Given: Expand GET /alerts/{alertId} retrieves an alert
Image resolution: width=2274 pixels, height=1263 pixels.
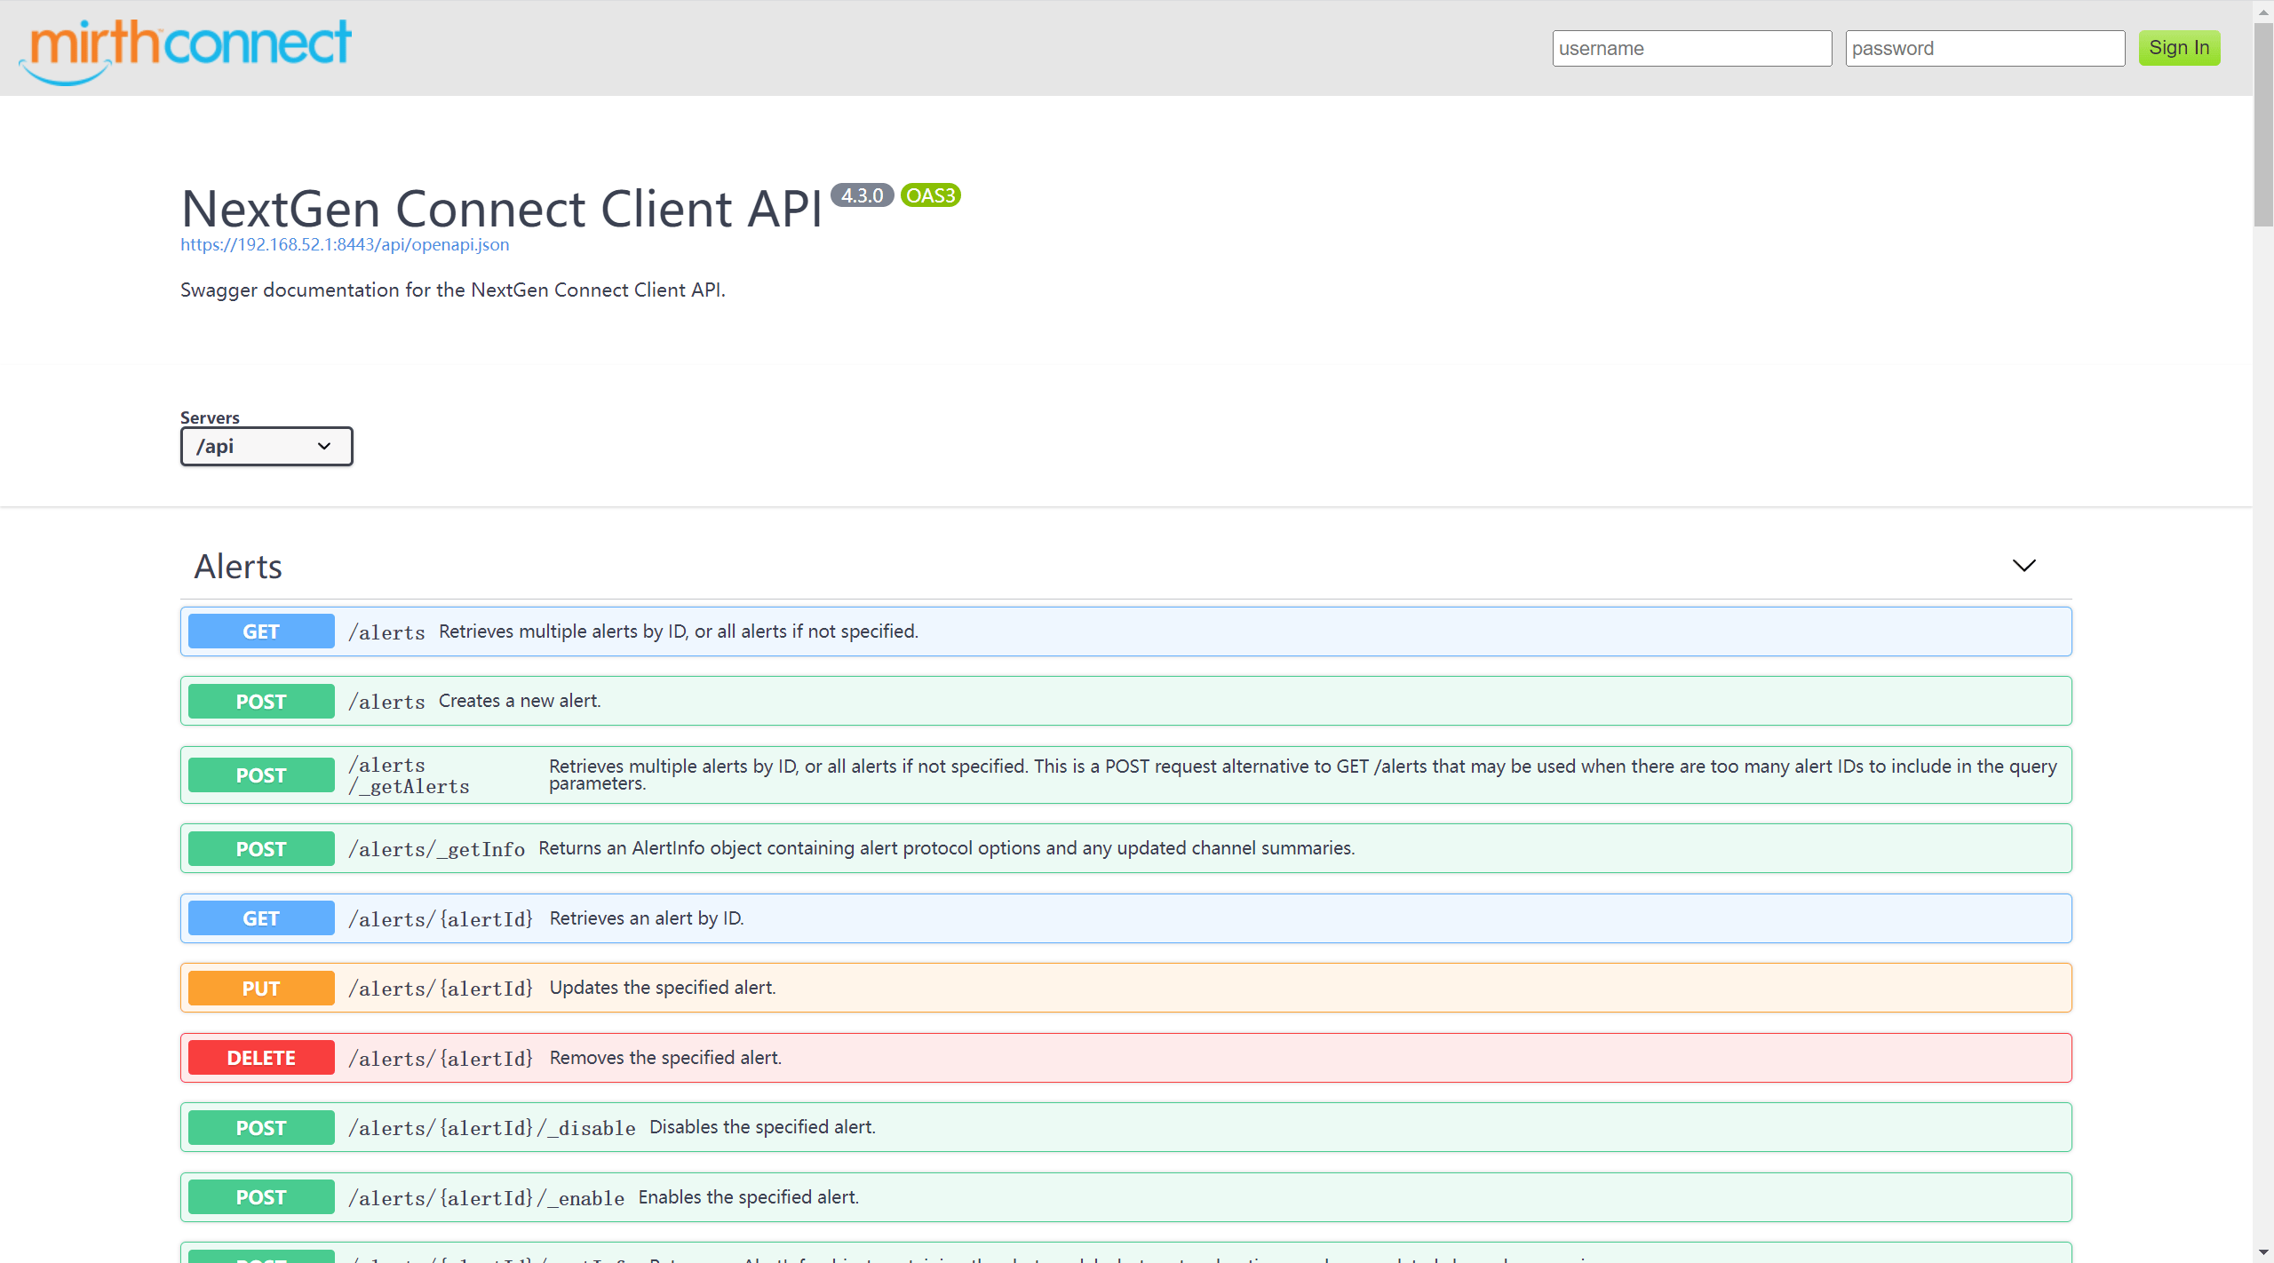Looking at the screenshot, I should click(x=1125, y=918).
